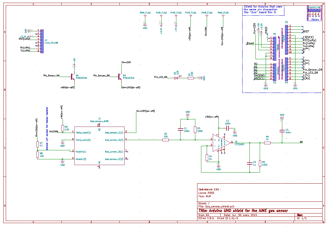The height and width of the screenshot is (227, 328).
Task: Click the Tx(LoRa) label beside J2
Action: 25,51
